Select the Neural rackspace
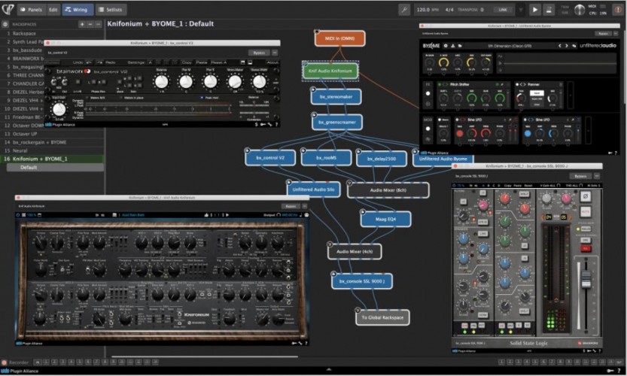 (52, 150)
